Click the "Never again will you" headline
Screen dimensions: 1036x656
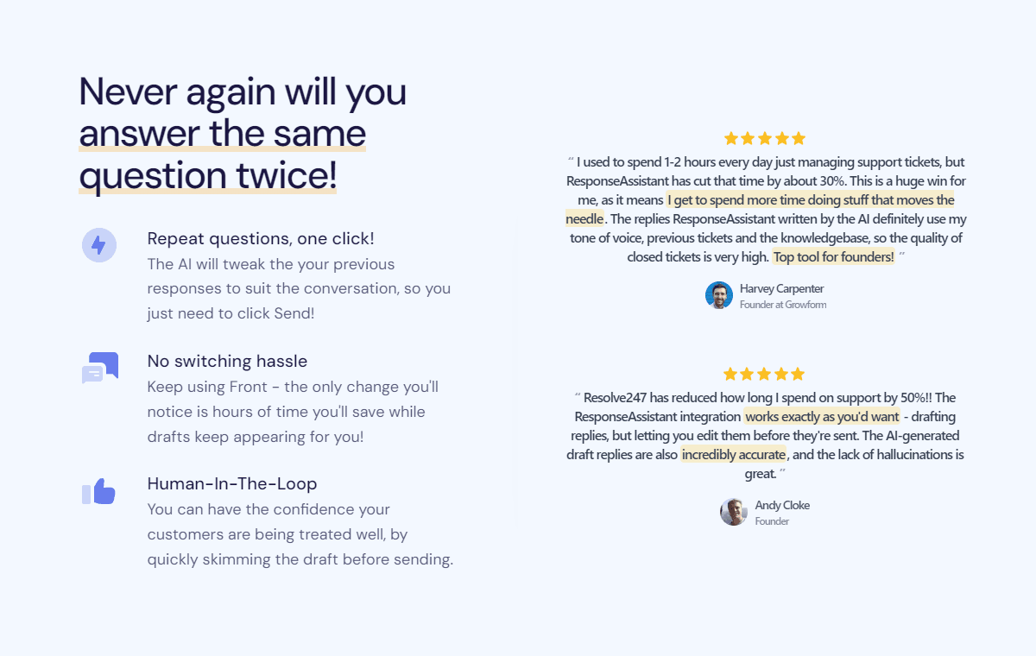pos(243,91)
